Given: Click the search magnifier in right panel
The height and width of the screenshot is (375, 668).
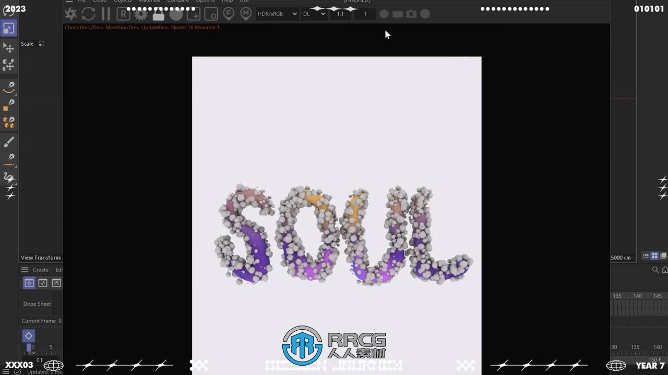Looking at the screenshot, I should pyautogui.click(x=655, y=270).
